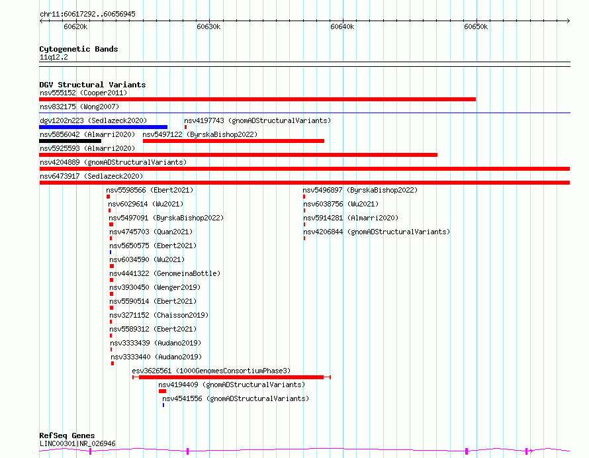Screen dimensions: 589x458
Task: Click the nsv5856042 (Almarri2020) label
Action: 87,134
